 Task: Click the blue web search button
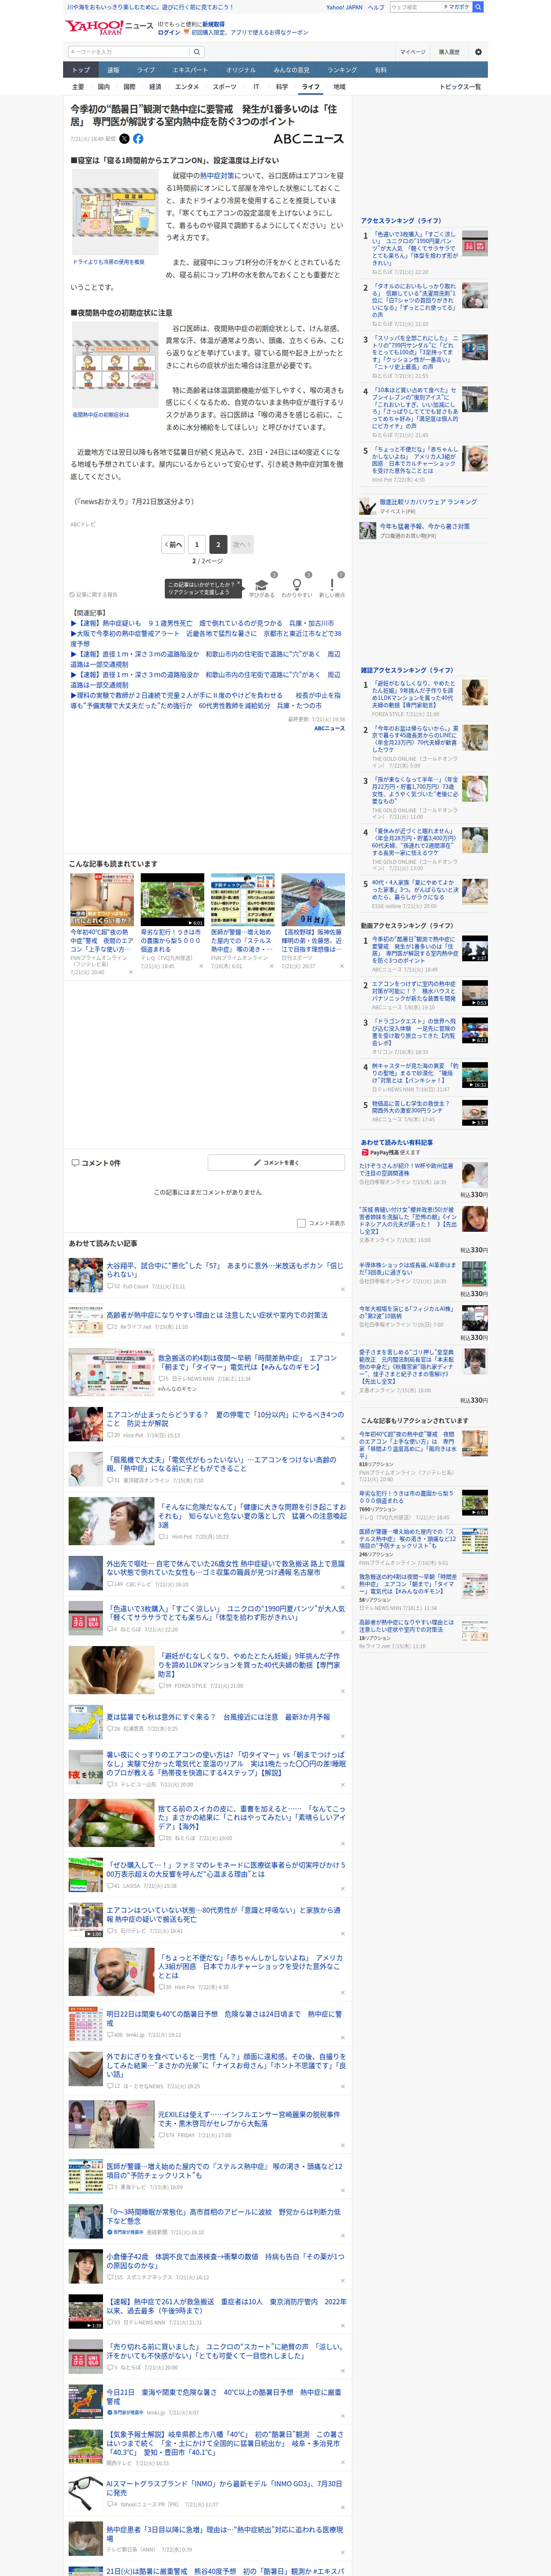(x=478, y=7)
